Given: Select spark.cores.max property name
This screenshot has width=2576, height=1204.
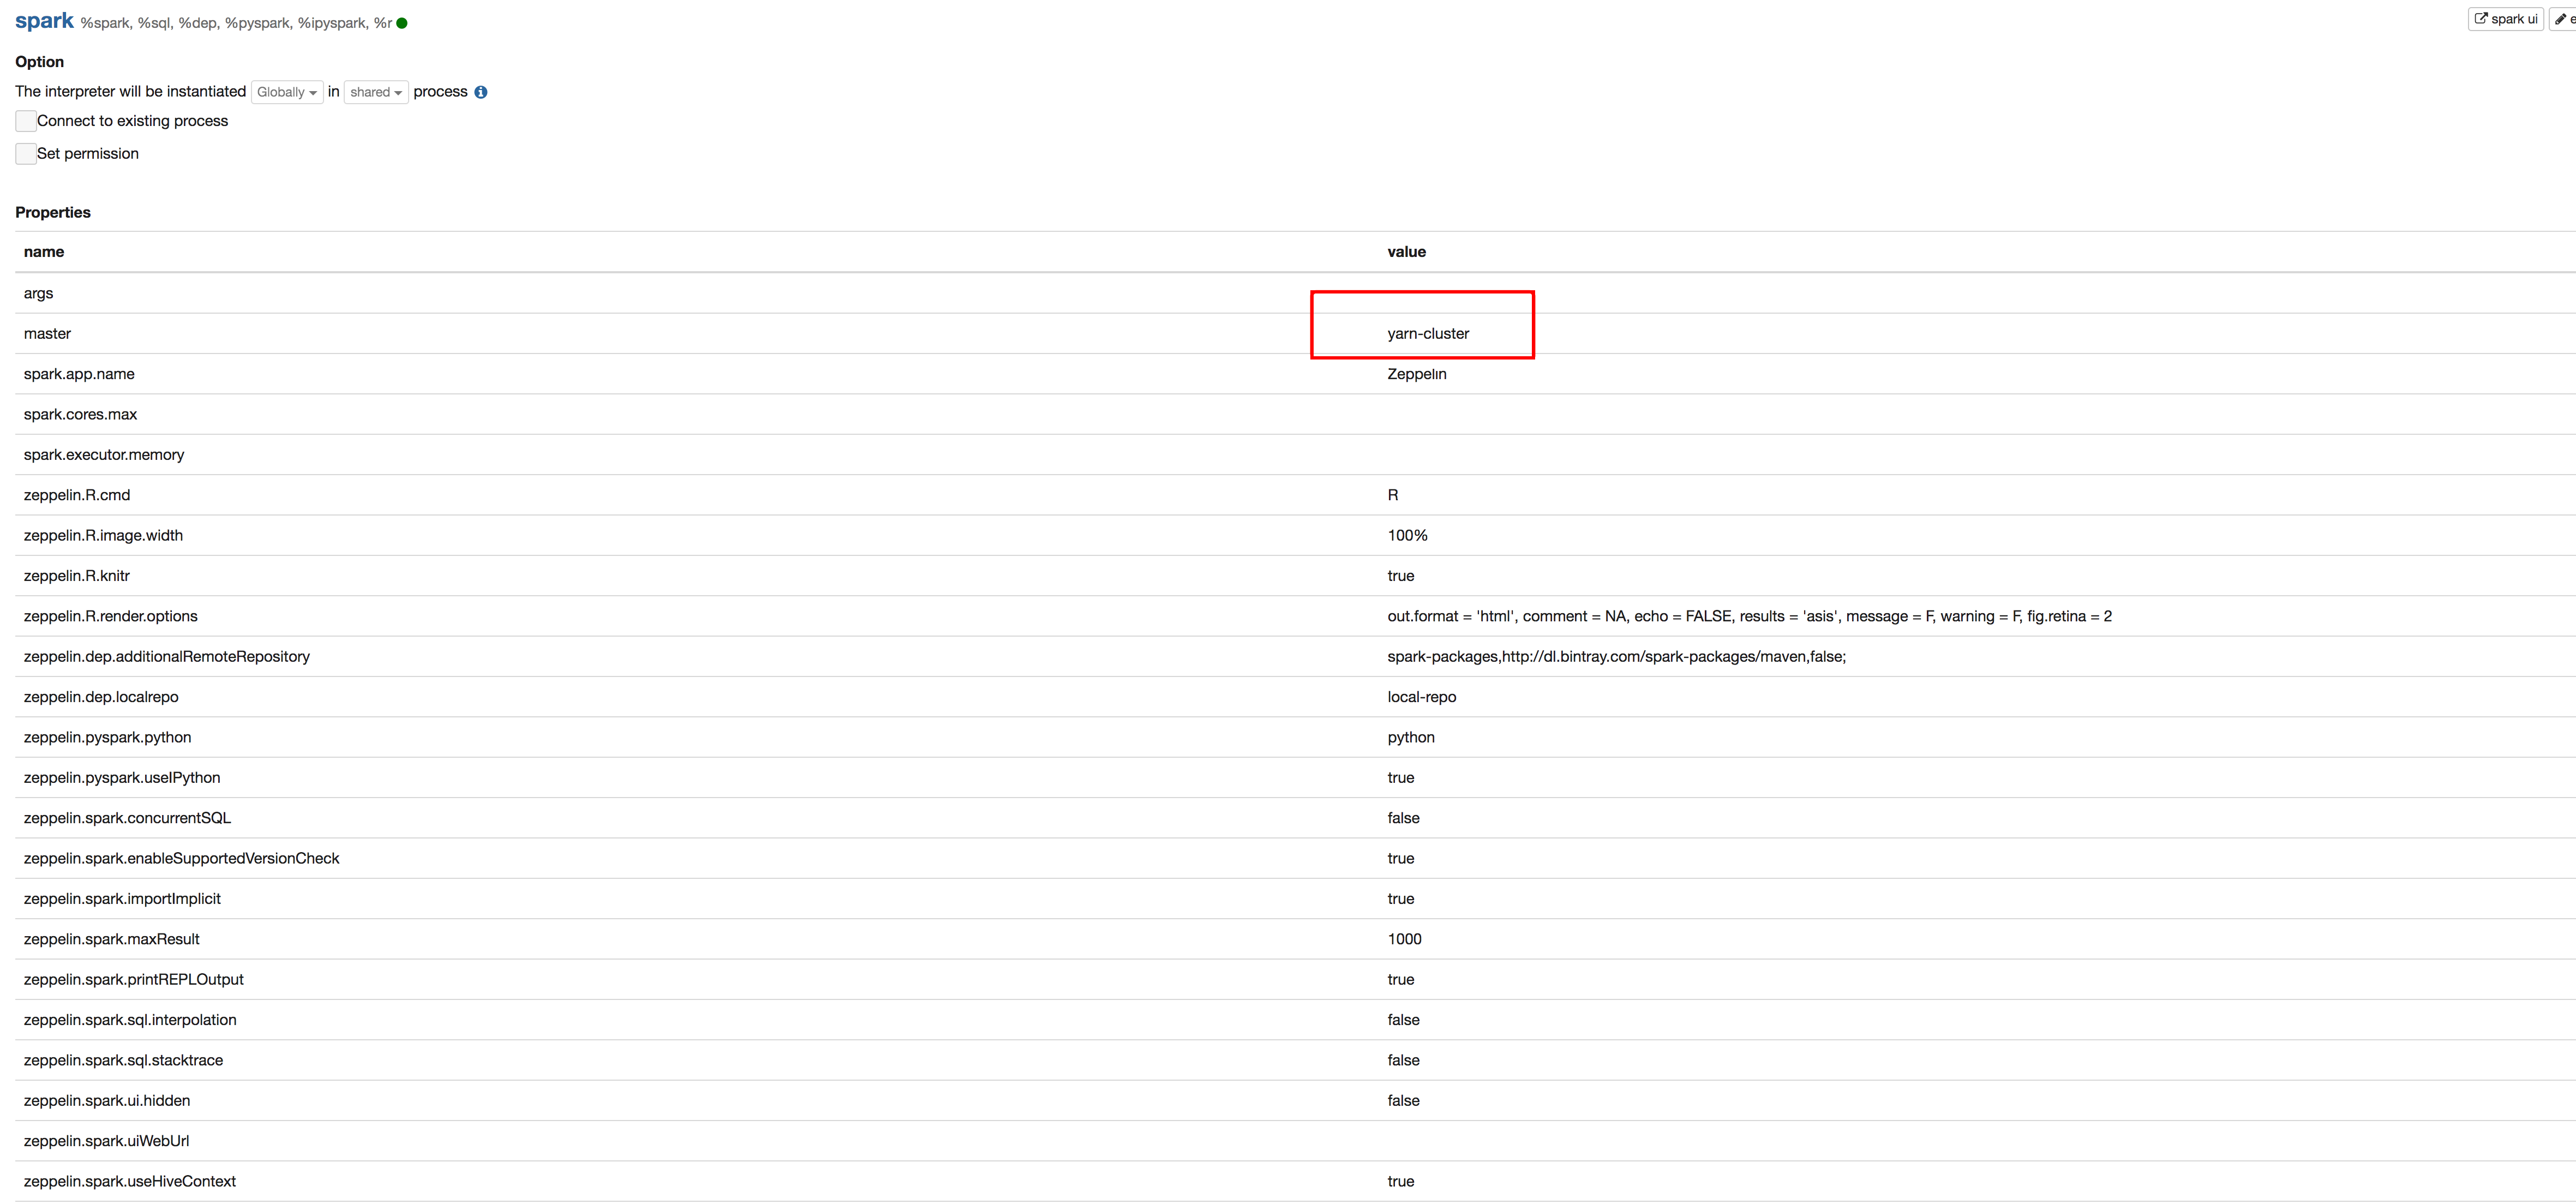Looking at the screenshot, I should 80,414.
